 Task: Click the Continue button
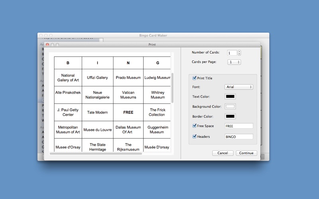(x=246, y=153)
